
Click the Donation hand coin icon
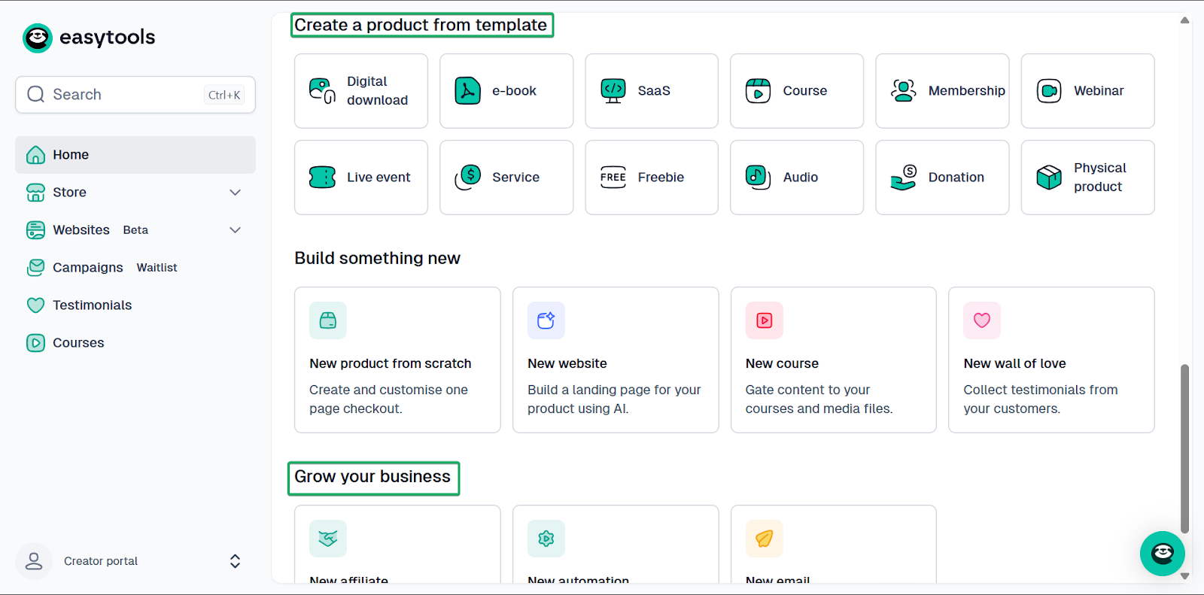tap(903, 178)
